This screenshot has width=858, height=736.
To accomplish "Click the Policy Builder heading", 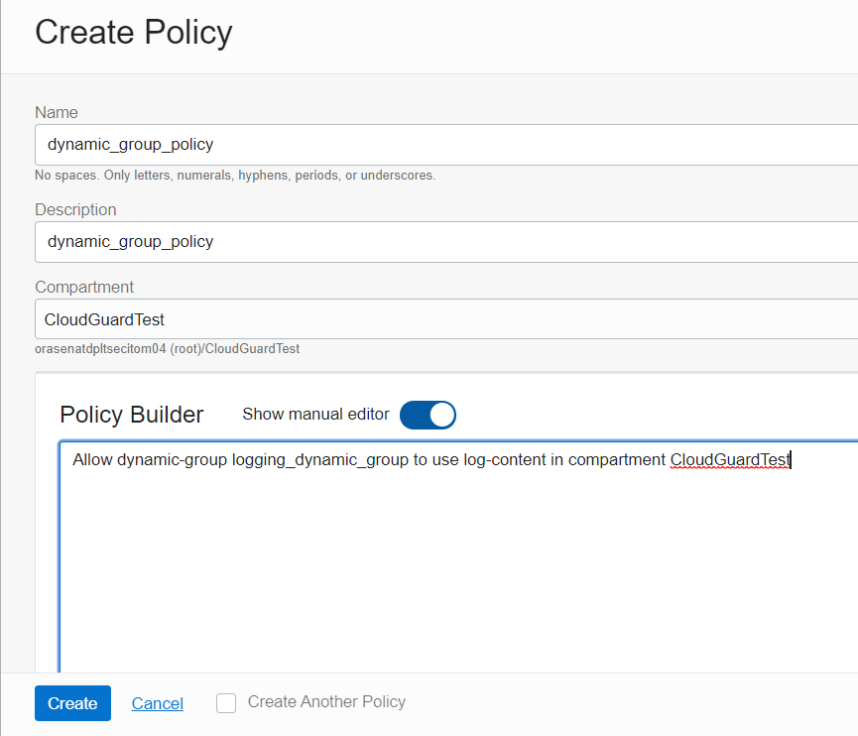I will [x=132, y=415].
